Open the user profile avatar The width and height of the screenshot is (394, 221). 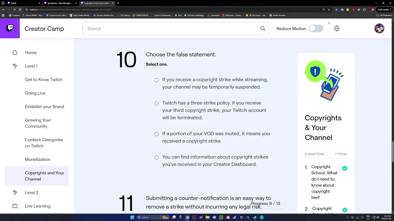click(379, 29)
